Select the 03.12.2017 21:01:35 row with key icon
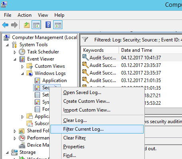The height and width of the screenshot is (159, 182). coord(132,80)
